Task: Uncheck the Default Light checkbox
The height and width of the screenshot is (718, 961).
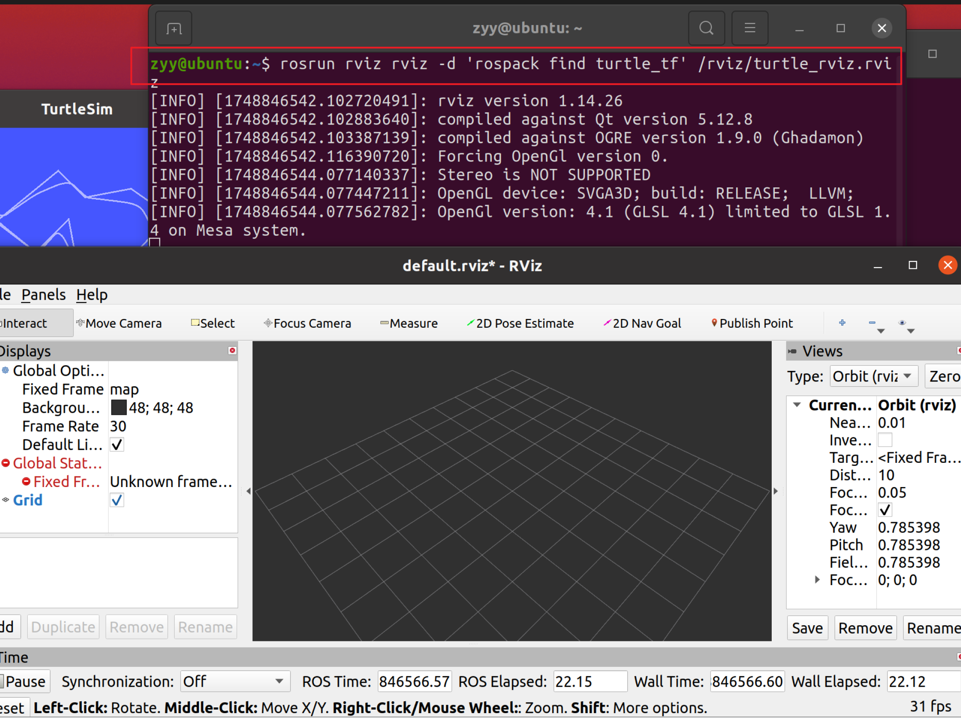Action: click(117, 445)
